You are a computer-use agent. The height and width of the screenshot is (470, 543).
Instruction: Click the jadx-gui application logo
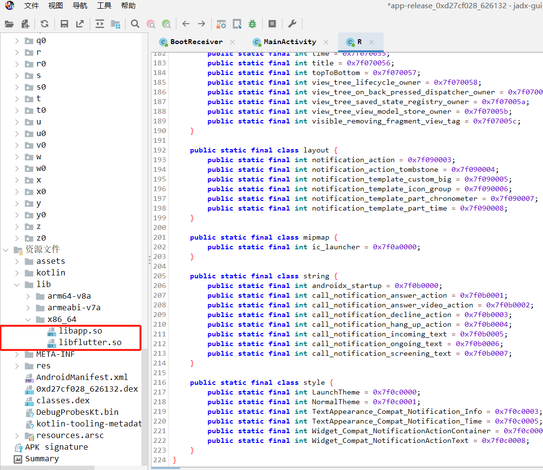[10, 5]
